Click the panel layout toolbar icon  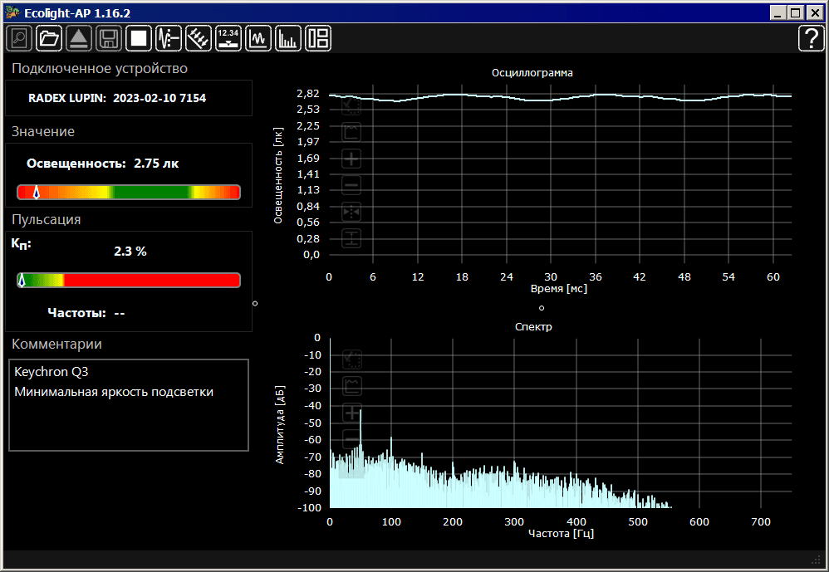(318, 38)
